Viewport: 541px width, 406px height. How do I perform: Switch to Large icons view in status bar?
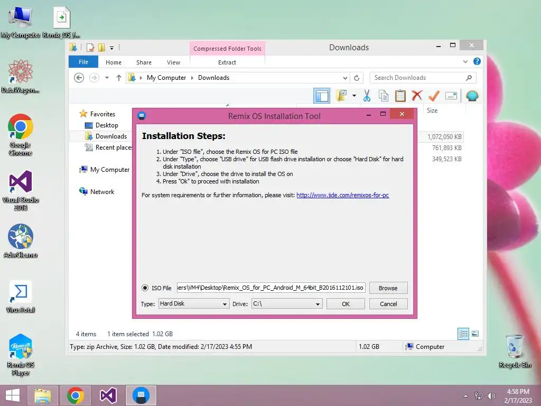click(475, 334)
